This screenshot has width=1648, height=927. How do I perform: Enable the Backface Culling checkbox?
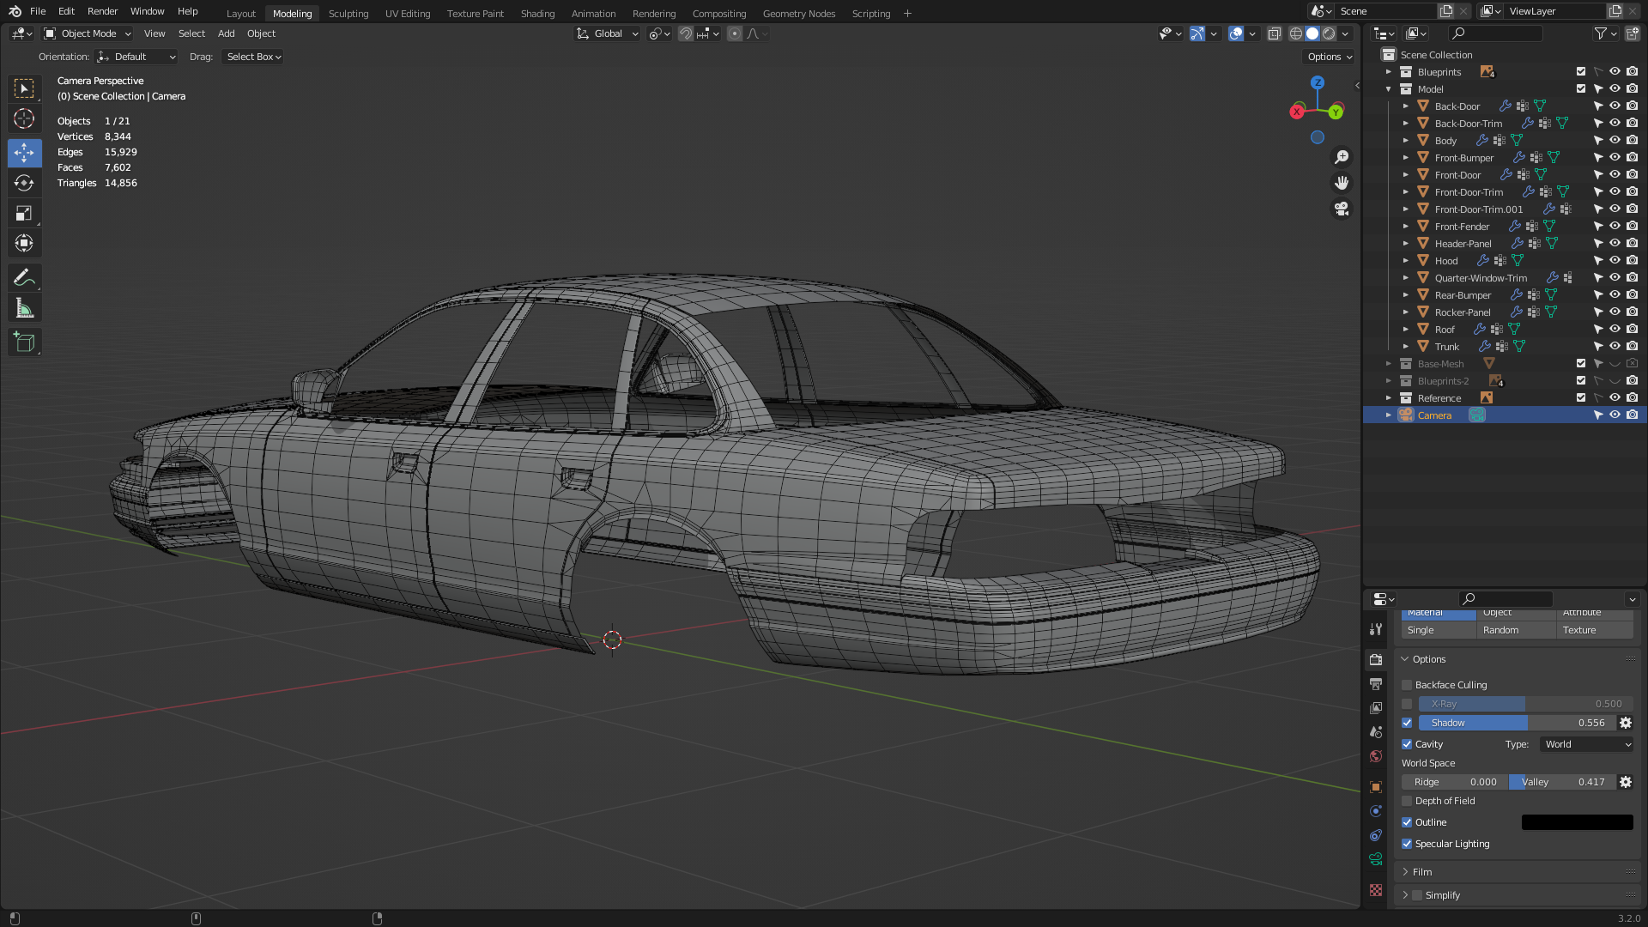(x=1407, y=685)
